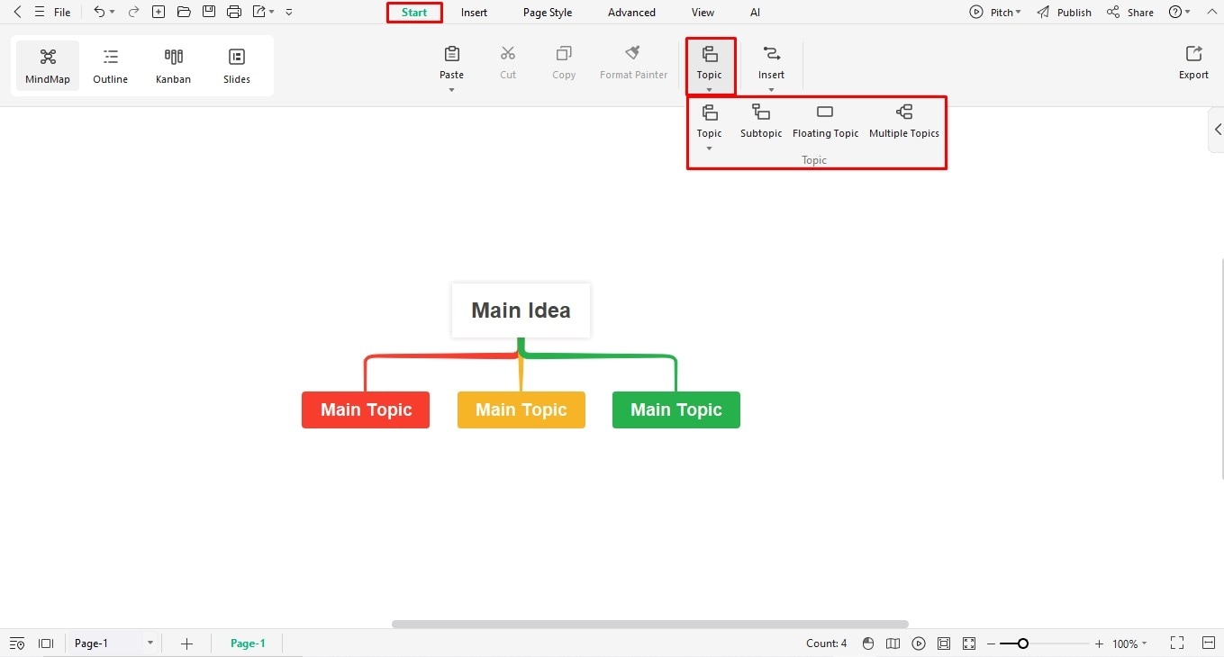Click the map overview icon in the status bar
The width and height of the screenshot is (1224, 657).
coord(893,643)
